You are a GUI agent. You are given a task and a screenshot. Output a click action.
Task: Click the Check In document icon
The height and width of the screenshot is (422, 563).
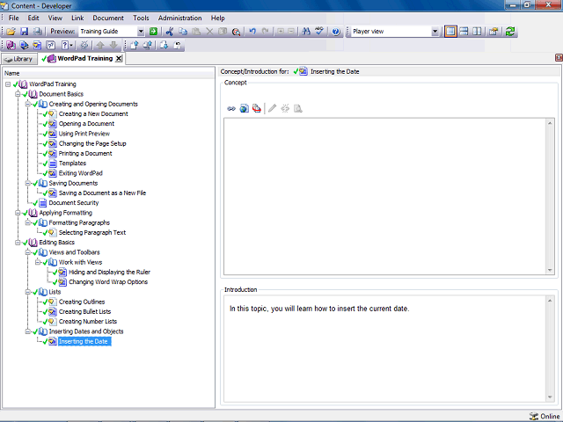point(135,45)
